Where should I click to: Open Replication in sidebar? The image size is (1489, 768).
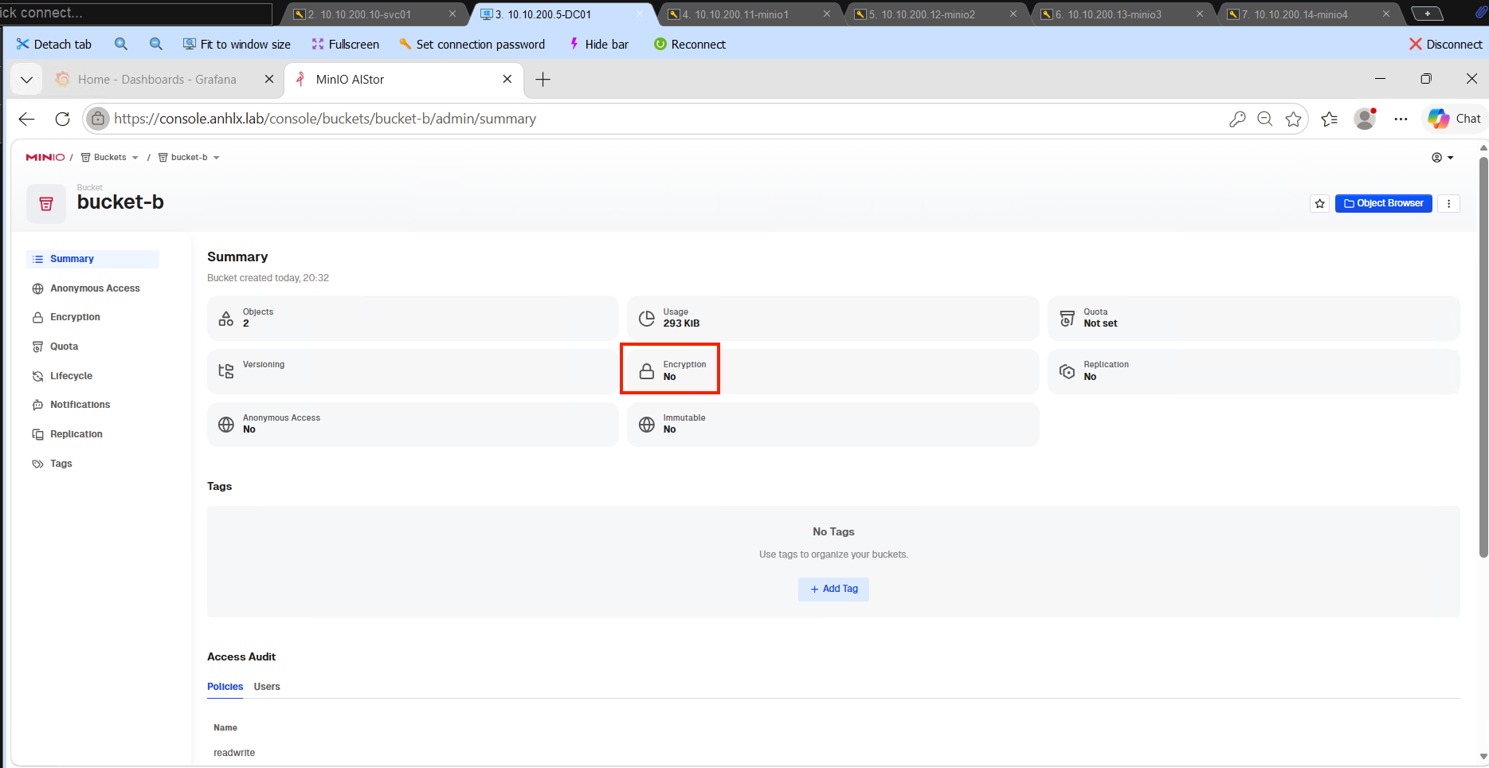(67, 434)
